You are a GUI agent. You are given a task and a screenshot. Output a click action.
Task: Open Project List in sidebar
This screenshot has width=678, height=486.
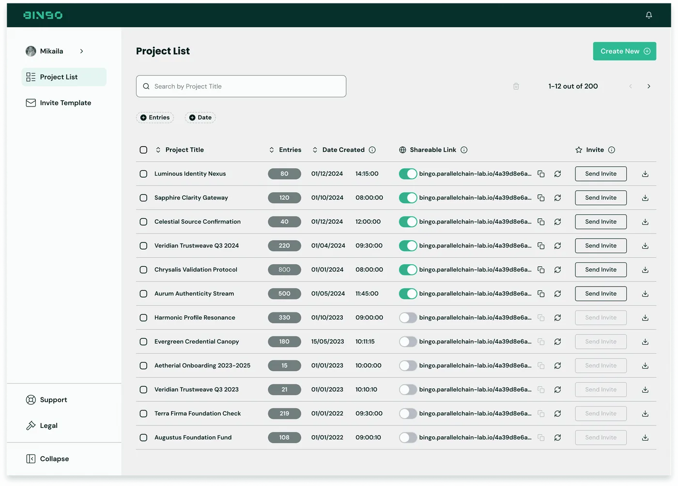(x=64, y=77)
